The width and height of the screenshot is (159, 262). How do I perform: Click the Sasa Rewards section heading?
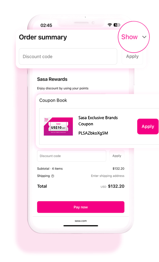(52, 79)
